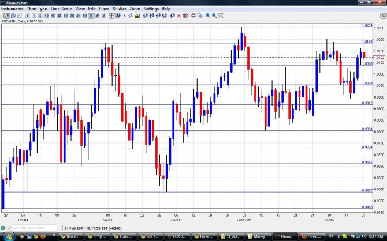Open the Settings menu
This screenshot has width=387, height=241.
[151, 9]
